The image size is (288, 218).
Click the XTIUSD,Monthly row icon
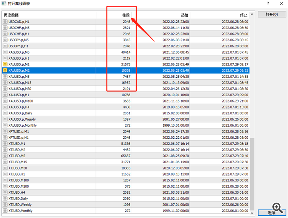5,210
